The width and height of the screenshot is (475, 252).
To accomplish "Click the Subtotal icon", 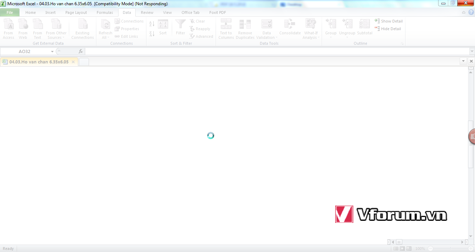I will [364, 28].
